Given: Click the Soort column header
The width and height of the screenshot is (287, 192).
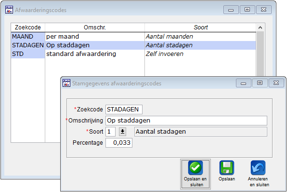Looking at the screenshot, I should click(x=201, y=27).
